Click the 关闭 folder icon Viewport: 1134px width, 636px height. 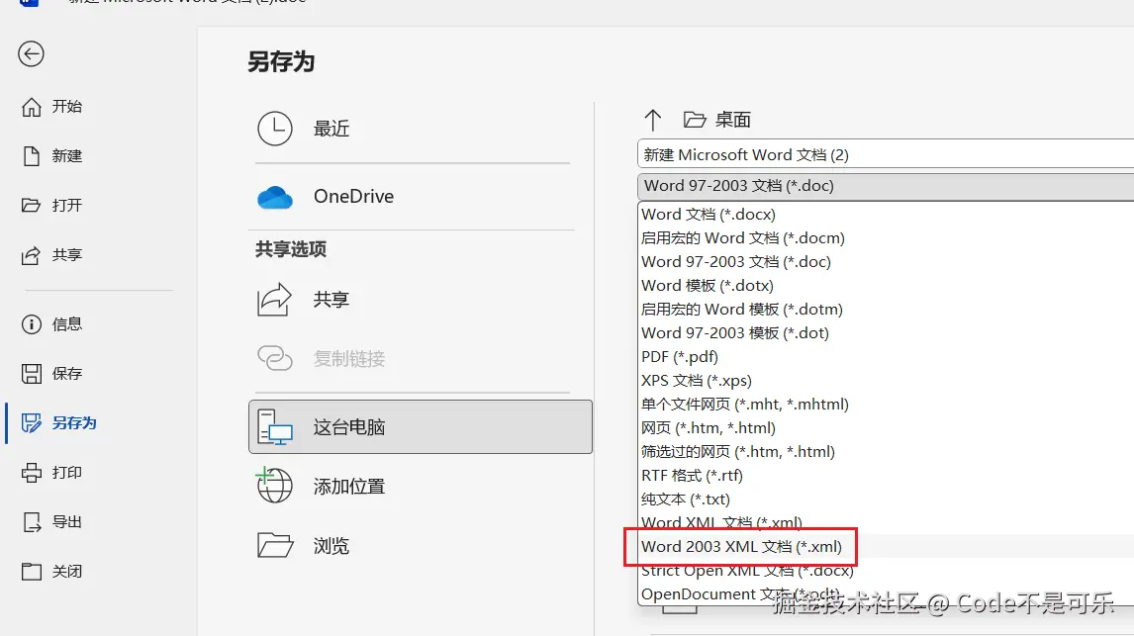click(31, 572)
